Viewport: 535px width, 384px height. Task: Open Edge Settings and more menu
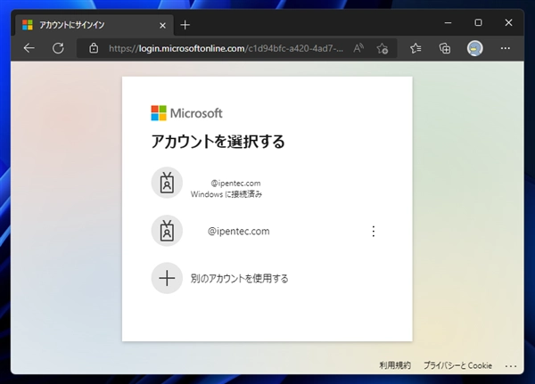pyautogui.click(x=506, y=48)
